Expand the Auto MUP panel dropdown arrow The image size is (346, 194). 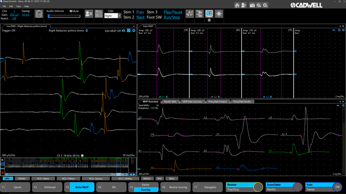click(340, 26)
